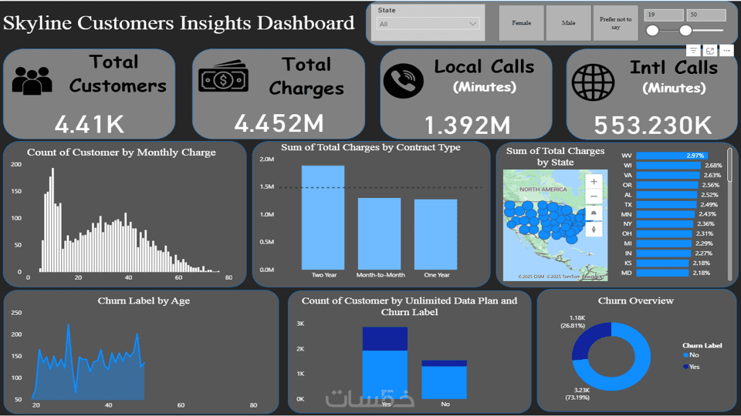Click the map compass reset icon
Image resolution: width=741 pixels, height=416 pixels.
(594, 230)
